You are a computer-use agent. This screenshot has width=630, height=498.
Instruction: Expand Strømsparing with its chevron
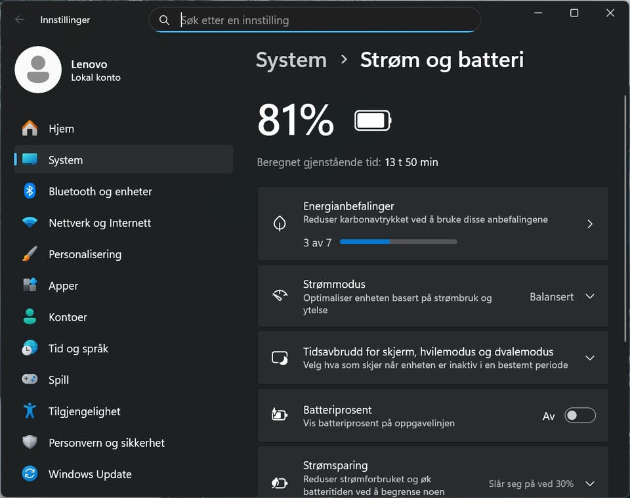pyautogui.click(x=590, y=484)
